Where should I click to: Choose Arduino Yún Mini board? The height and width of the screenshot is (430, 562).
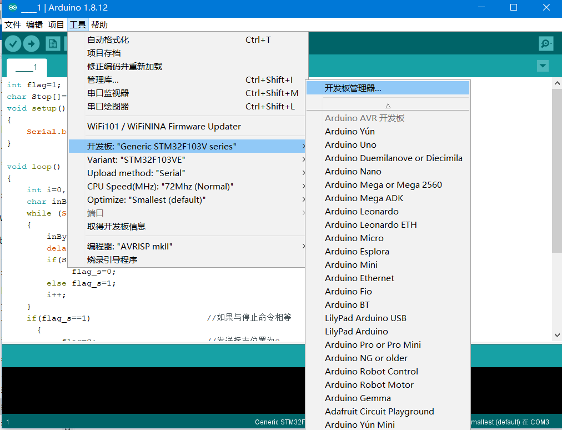[x=388, y=424]
